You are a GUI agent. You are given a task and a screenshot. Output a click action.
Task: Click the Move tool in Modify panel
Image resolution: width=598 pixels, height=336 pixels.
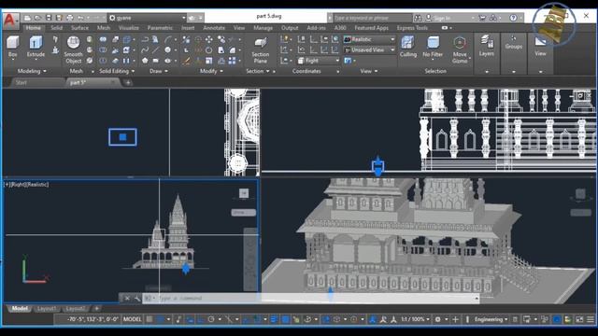[x=209, y=39]
